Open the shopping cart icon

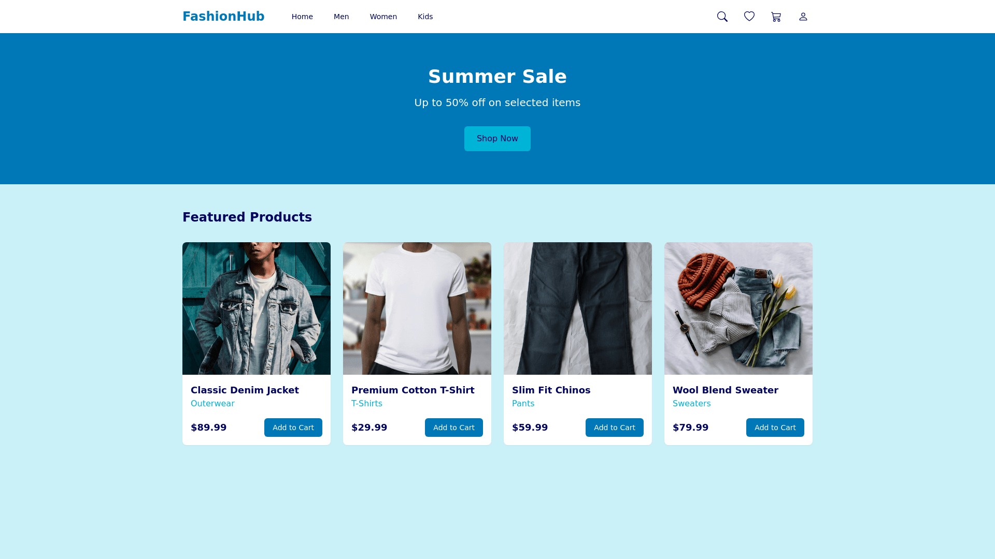pos(776,17)
